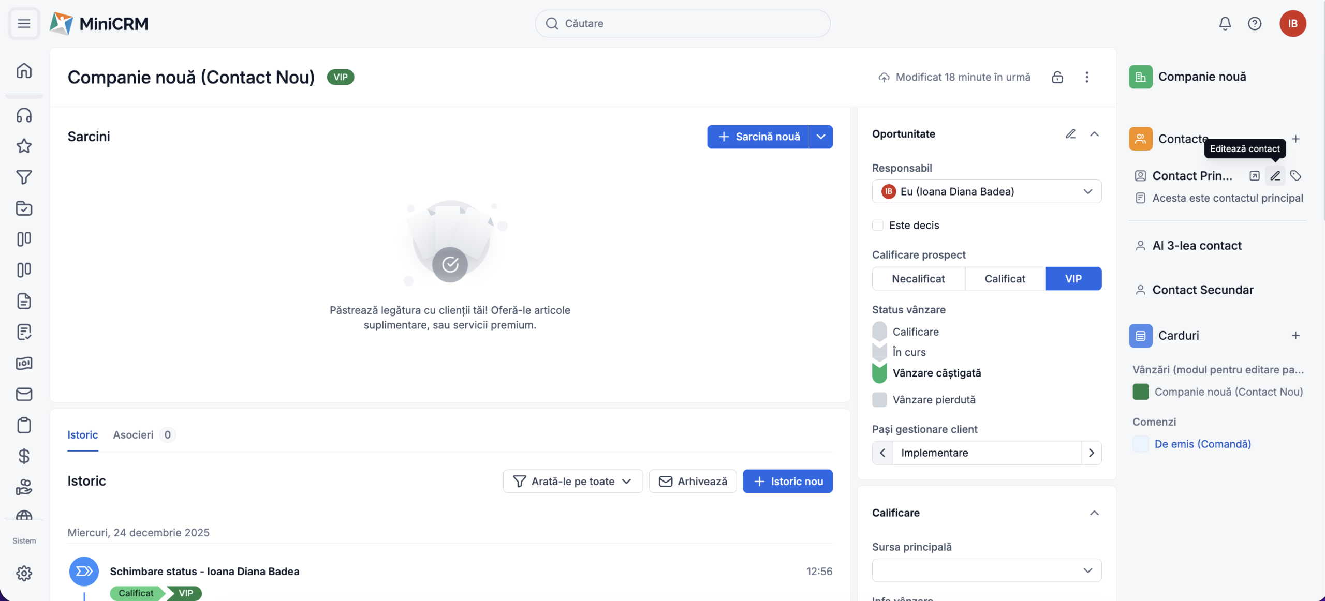The image size is (1325, 601).
Task: Expand the Sarcină nouă dropdown arrow
Action: tap(821, 137)
